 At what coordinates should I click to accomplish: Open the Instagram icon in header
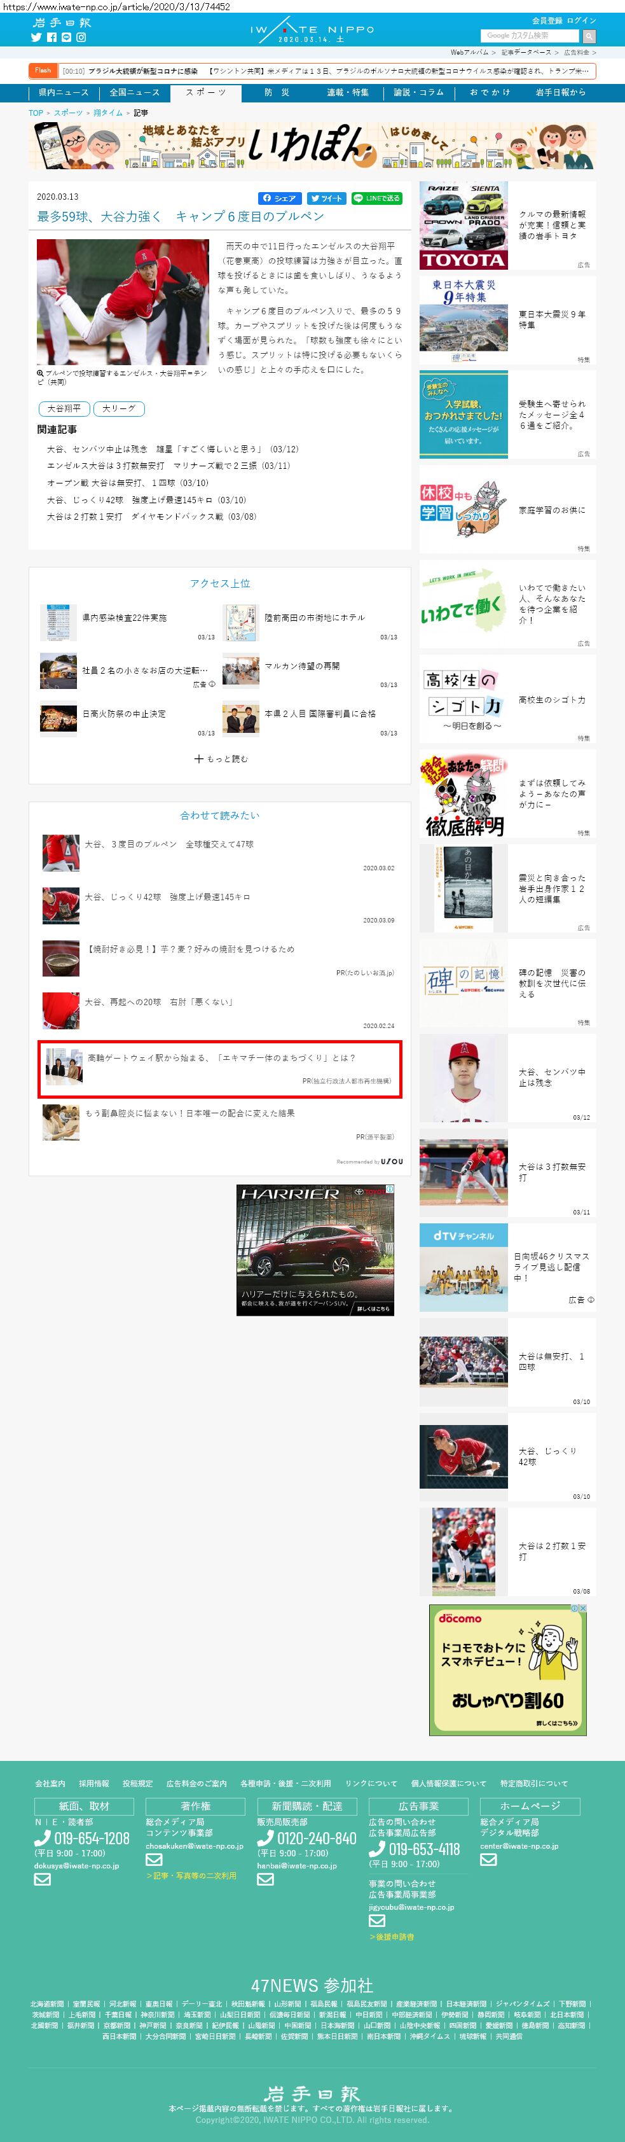[x=81, y=38]
